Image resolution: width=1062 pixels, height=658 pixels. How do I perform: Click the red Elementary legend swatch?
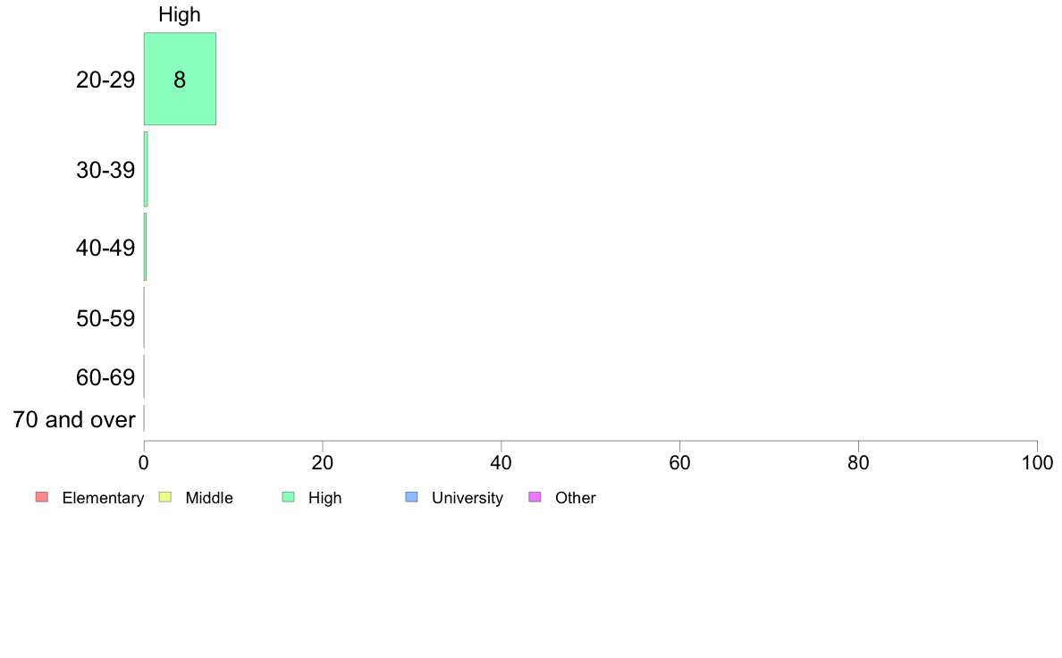[x=42, y=497]
